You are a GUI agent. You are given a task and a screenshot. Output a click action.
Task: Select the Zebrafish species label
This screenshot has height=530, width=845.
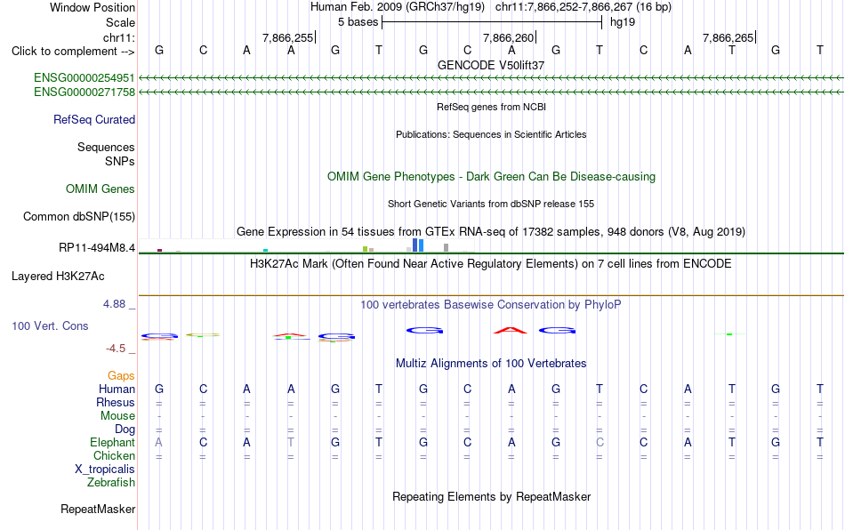[111, 483]
